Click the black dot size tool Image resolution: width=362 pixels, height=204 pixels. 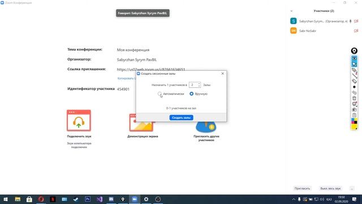click(354, 87)
